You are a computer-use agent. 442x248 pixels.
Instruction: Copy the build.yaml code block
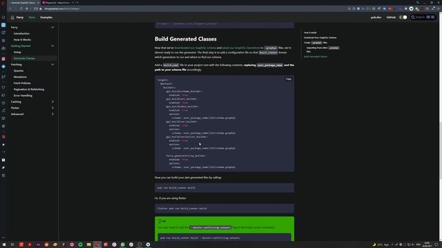click(x=289, y=79)
